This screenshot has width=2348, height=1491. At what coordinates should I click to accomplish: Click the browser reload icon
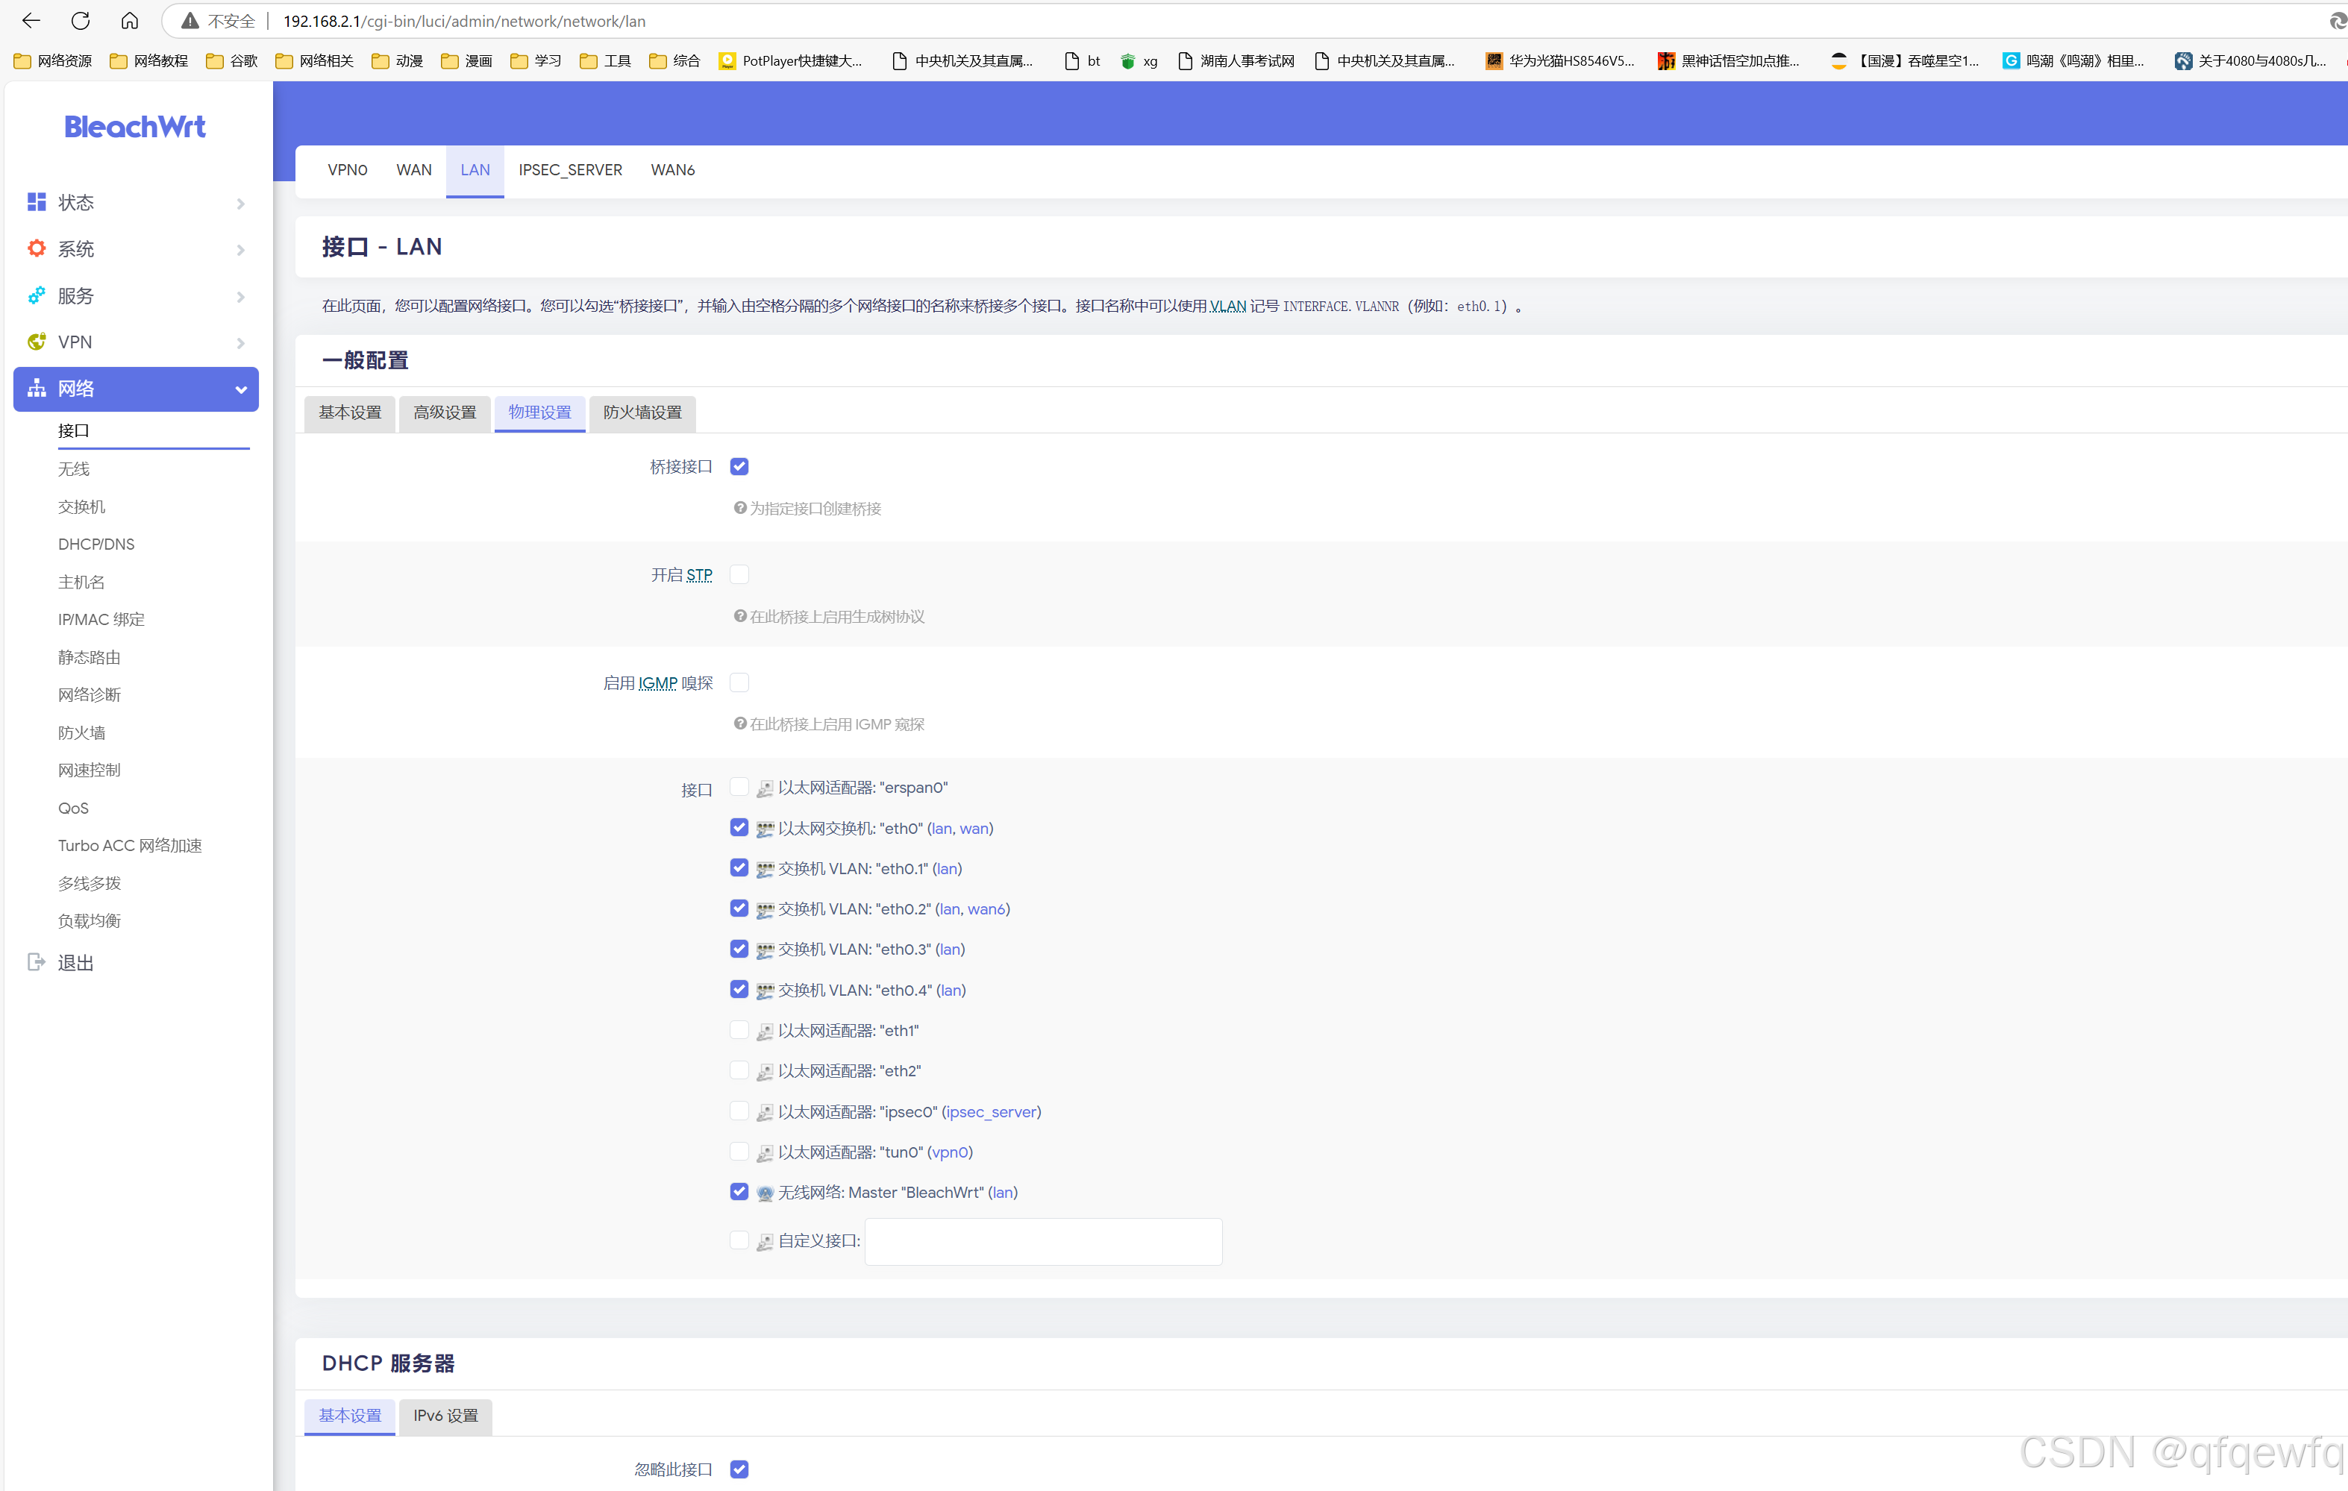(x=81, y=20)
